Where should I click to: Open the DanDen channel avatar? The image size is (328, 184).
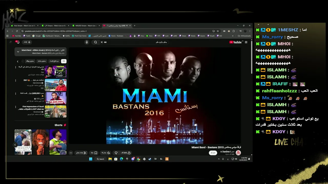(x=238, y=153)
